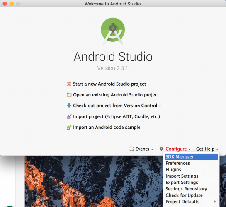Open Settings Repository... menu entry
This screenshot has width=226, height=207.
(191, 189)
